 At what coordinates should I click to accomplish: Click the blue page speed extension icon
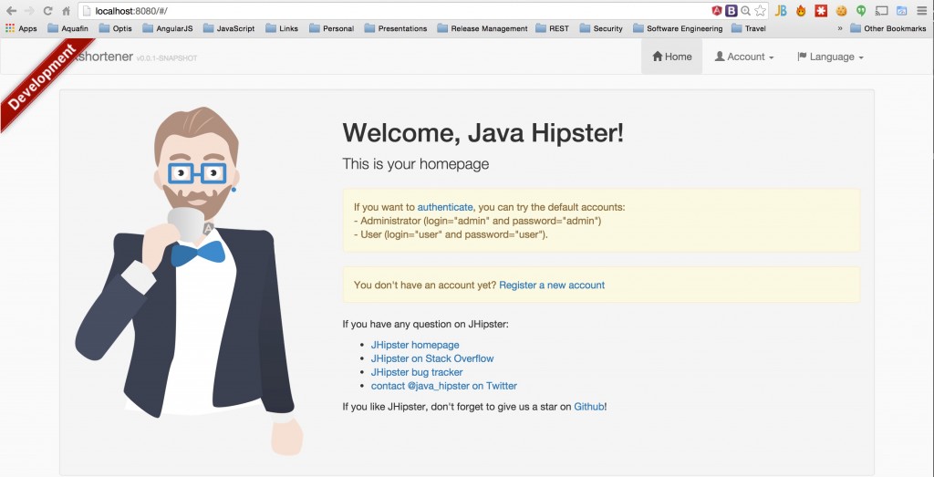pyautogui.click(x=902, y=11)
